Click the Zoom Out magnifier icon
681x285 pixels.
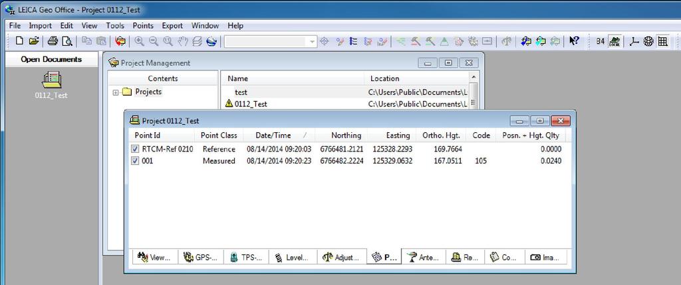(x=154, y=41)
